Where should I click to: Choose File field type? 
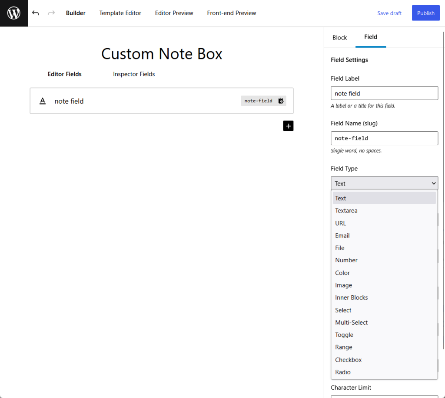pyautogui.click(x=384, y=248)
